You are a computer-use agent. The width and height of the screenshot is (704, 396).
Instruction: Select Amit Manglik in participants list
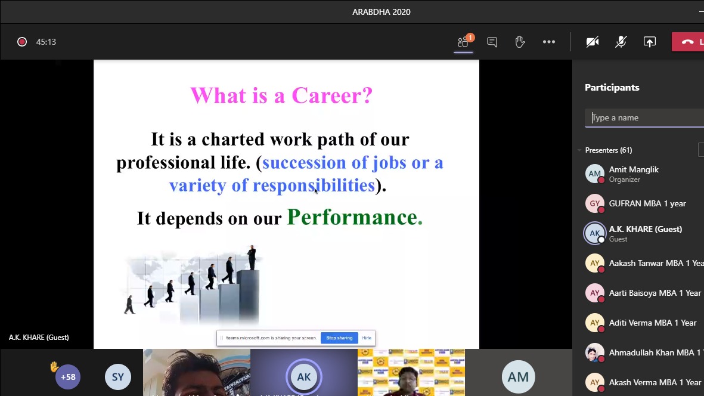point(634,174)
